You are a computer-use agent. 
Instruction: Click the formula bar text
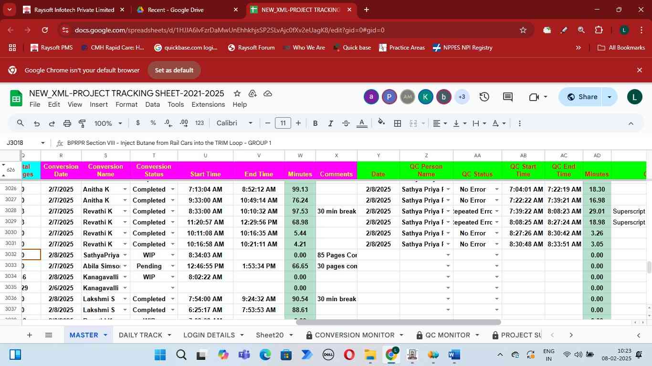click(169, 143)
